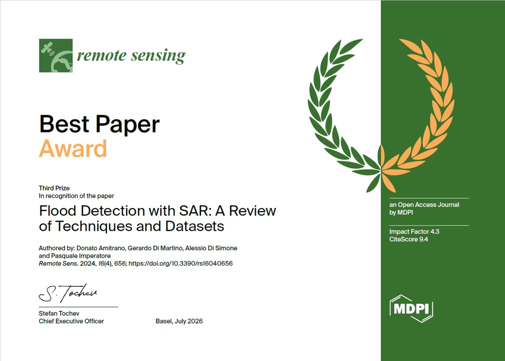Click the "Remote Sens. 2024" citation text

67,263
